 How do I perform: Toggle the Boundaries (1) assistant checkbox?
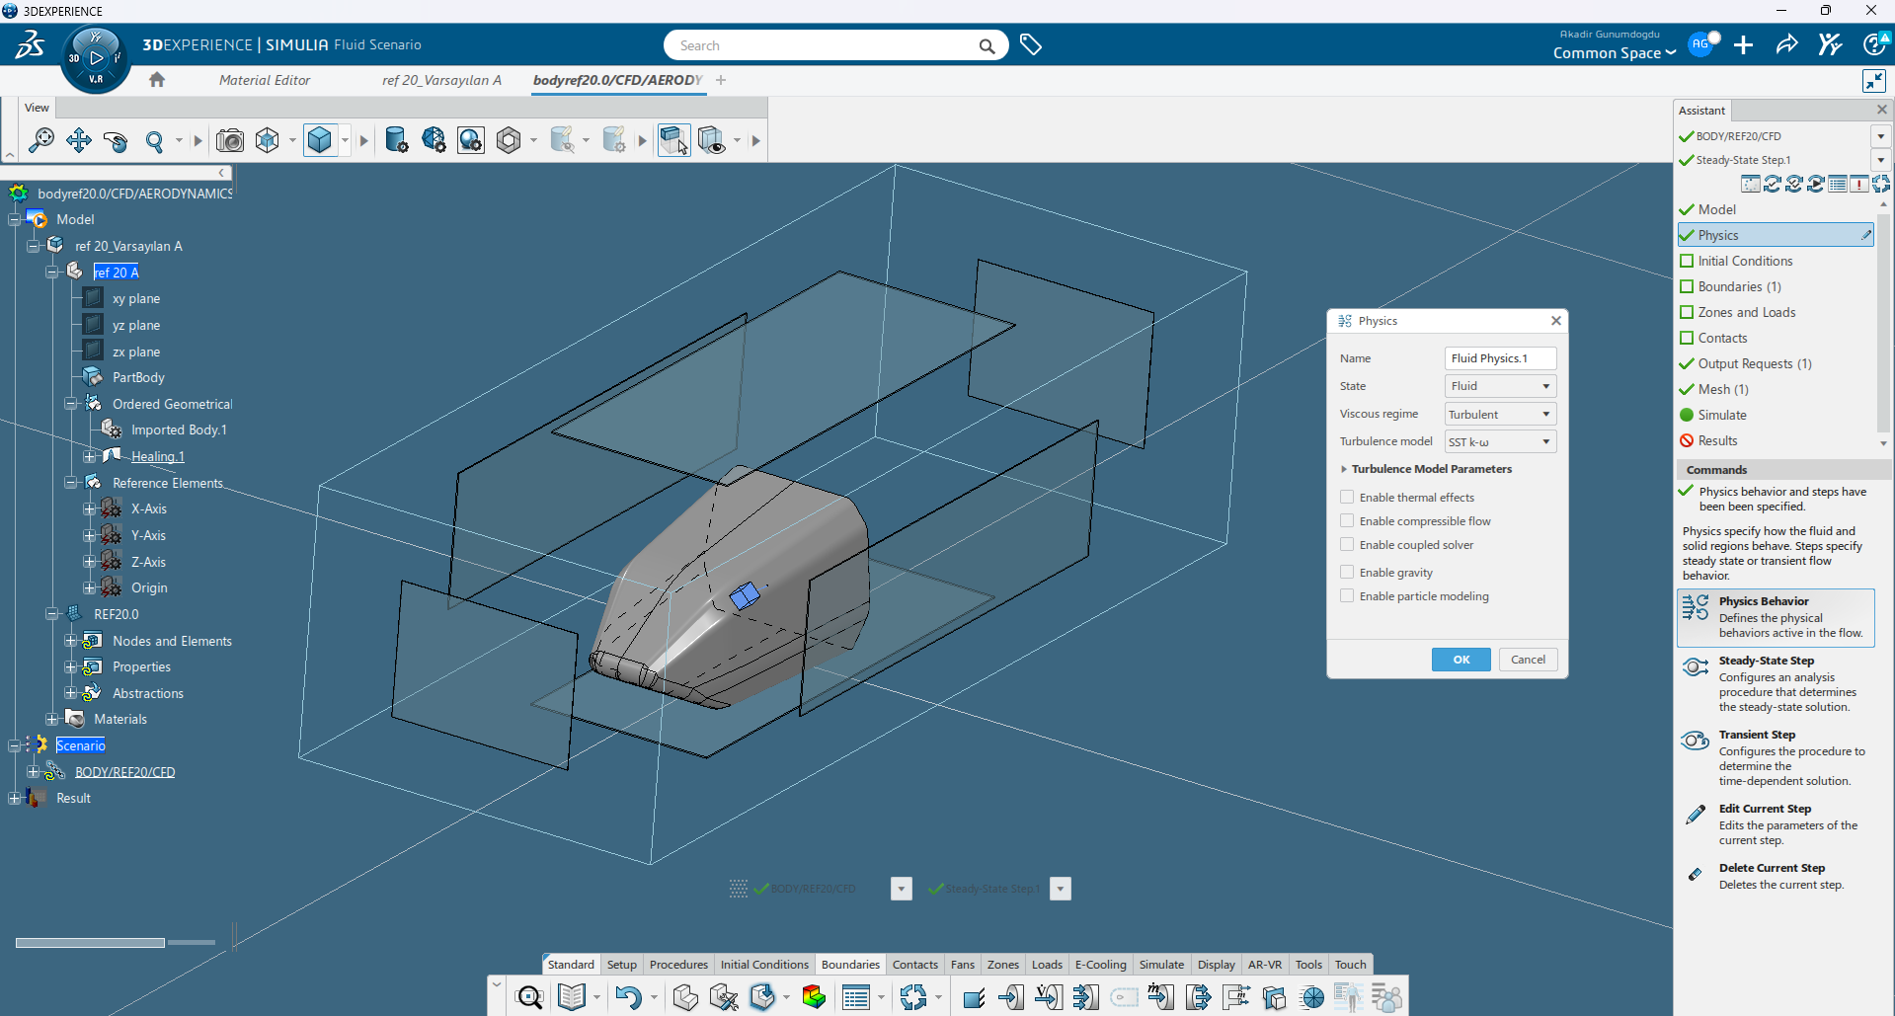click(x=1687, y=286)
